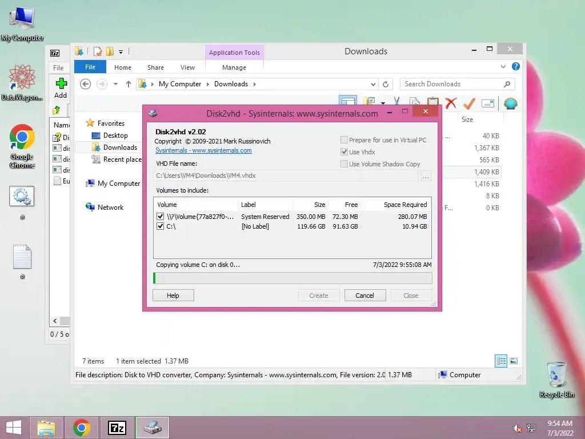Screen dimensions: 585x439
Task: Click the Properties icon in quick access toolbar
Action: tap(98, 51)
